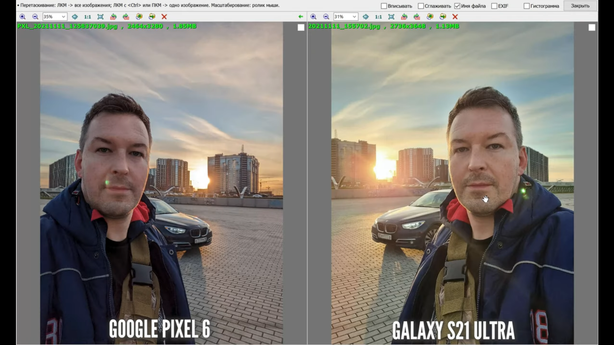This screenshot has height=345, width=614.
Task: Copy right image to folder
Action: pyautogui.click(x=430, y=17)
